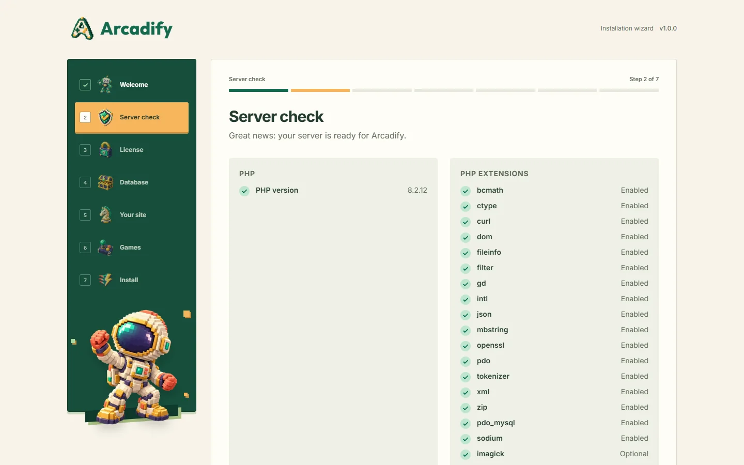This screenshot has height=465, width=744.
Task: Click the Database treasure chest icon
Action: pyautogui.click(x=105, y=182)
